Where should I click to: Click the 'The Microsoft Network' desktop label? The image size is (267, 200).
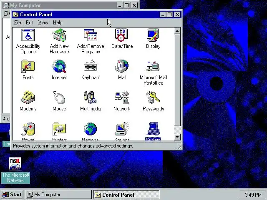coord(15,177)
